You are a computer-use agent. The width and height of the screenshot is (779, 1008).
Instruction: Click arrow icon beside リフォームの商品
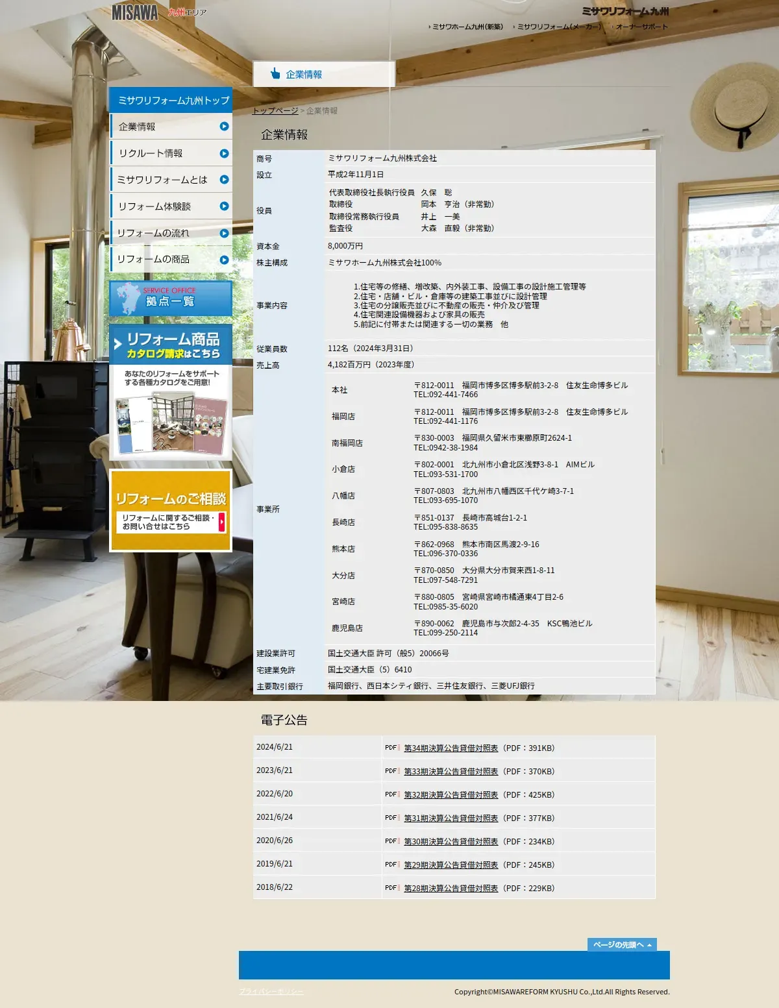(224, 260)
